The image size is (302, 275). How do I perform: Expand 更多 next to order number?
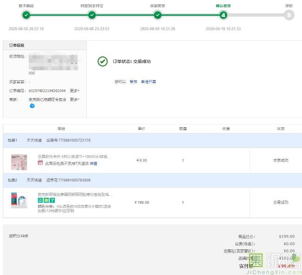tap(74, 91)
